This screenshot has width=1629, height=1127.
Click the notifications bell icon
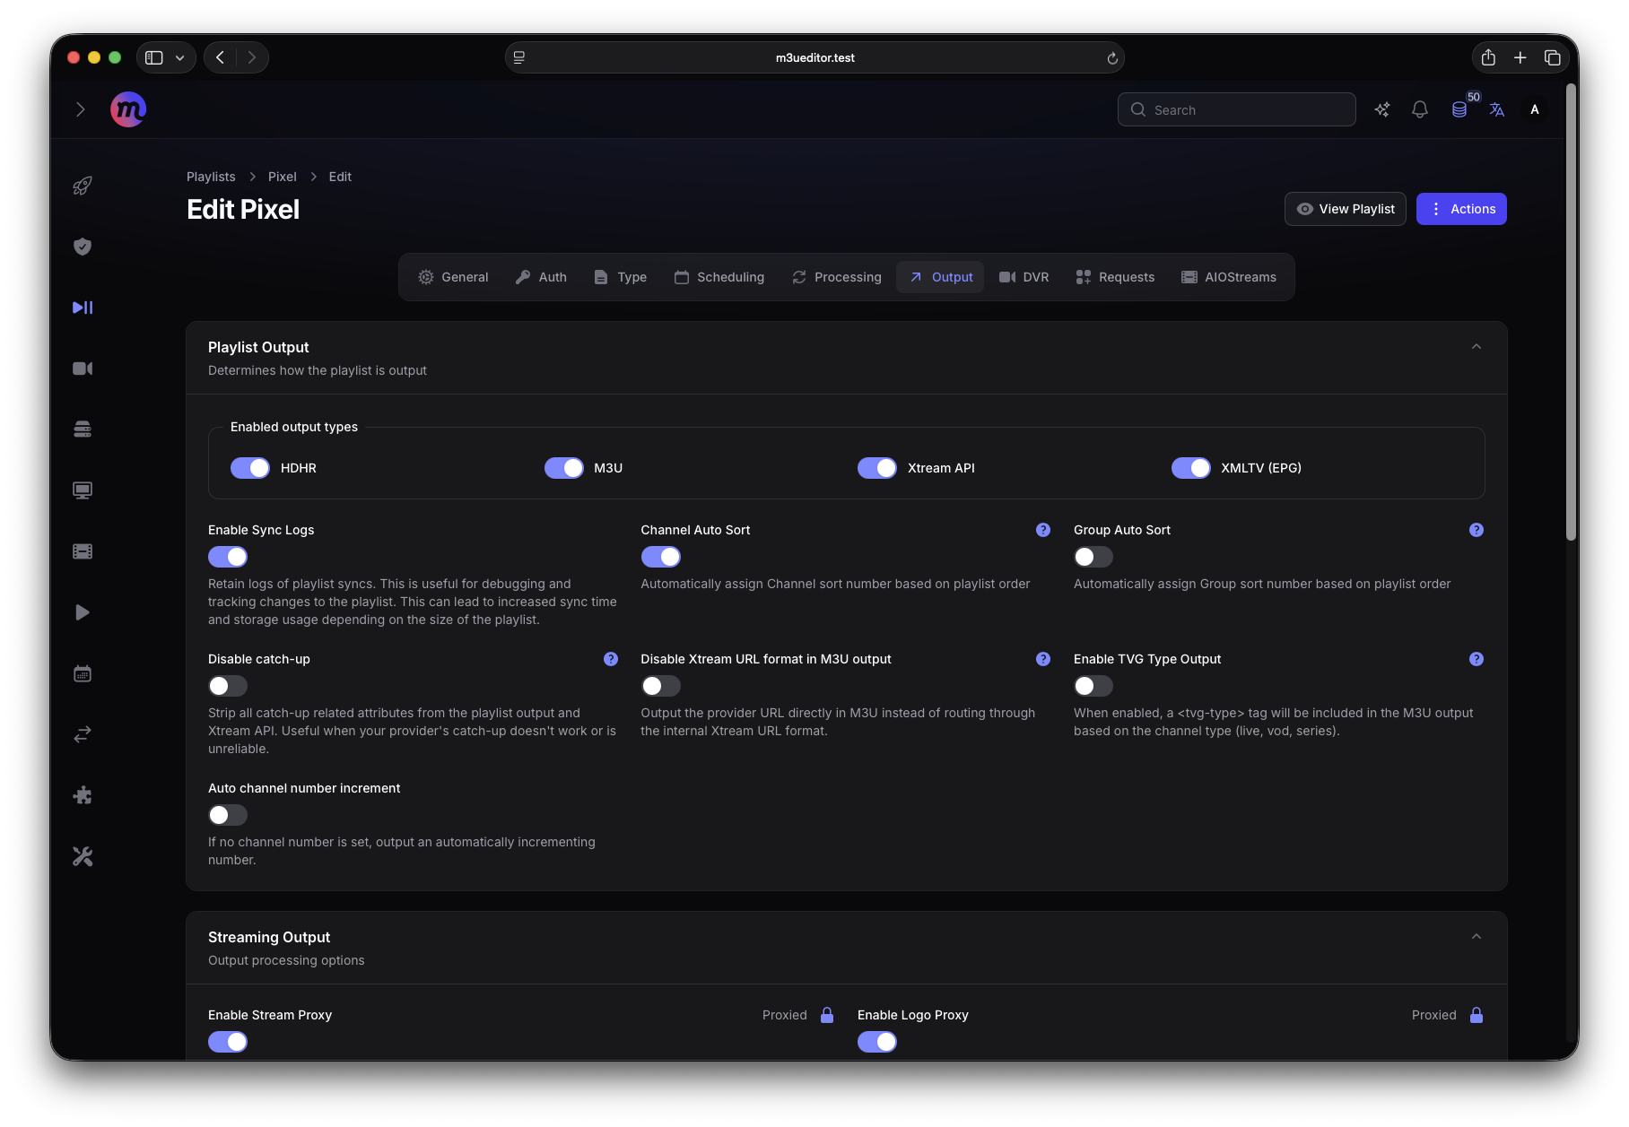coord(1420,109)
